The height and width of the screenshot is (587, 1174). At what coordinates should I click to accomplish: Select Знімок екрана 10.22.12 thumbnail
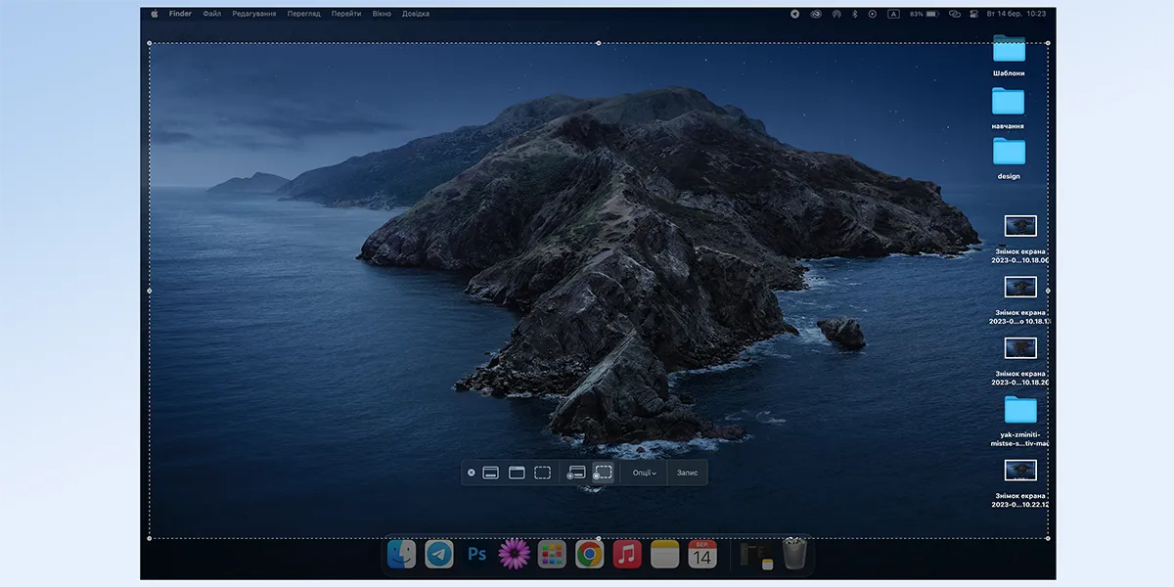[1020, 470]
